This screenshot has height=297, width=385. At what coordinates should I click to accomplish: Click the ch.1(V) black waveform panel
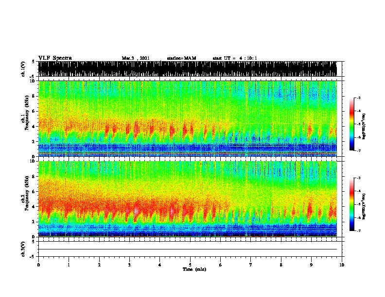(187, 69)
